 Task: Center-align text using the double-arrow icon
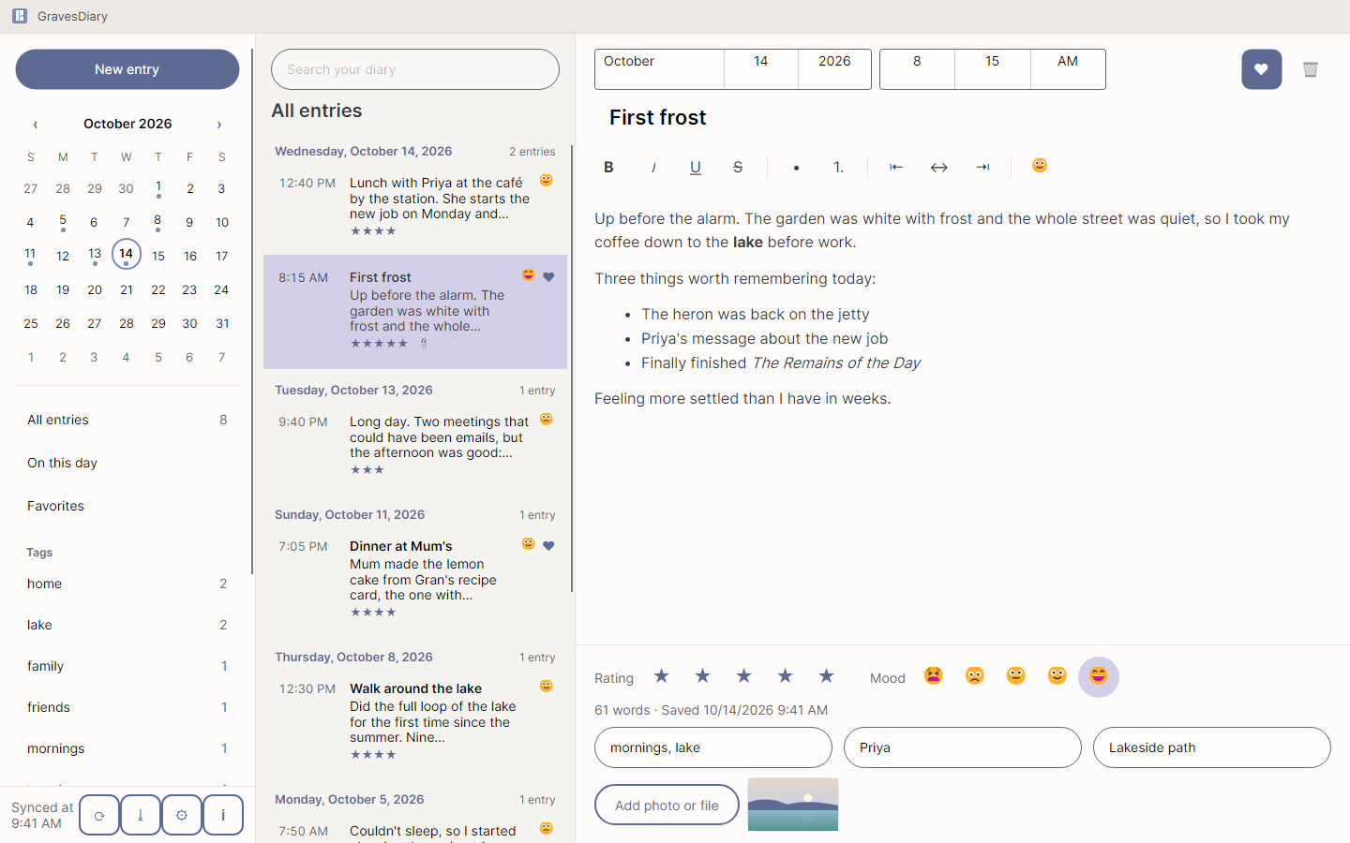tap(938, 167)
